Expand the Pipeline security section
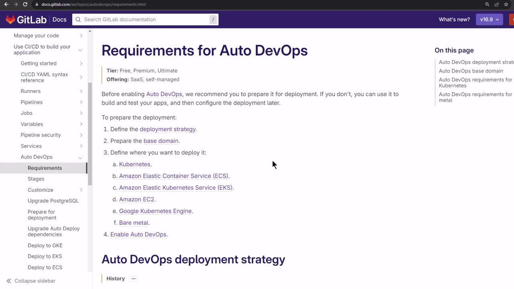This screenshot has height=289, width=514. [81, 135]
